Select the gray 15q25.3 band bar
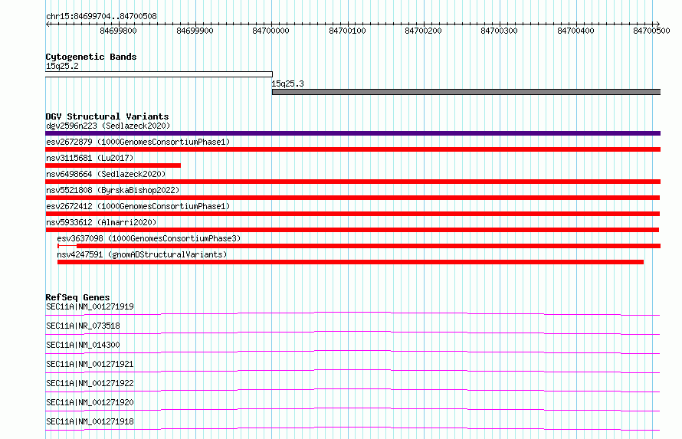 (466, 92)
